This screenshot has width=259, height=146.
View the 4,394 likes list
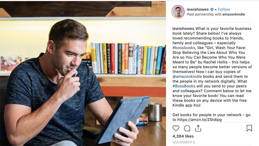click(183, 136)
